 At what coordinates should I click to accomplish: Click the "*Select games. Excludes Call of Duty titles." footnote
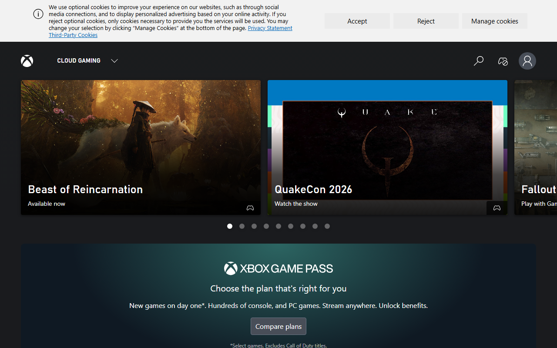278,345
